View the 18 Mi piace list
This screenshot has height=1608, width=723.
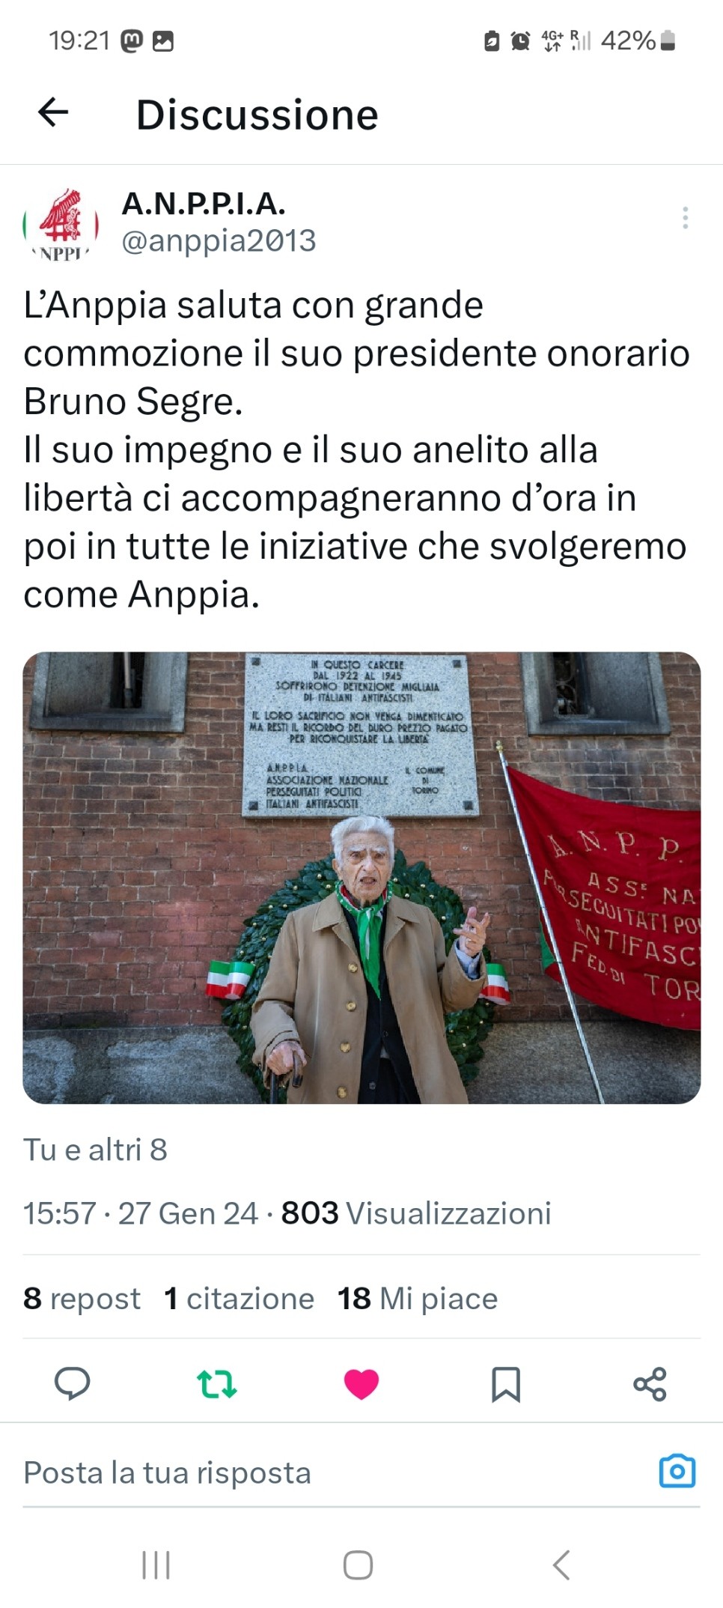point(417,1299)
